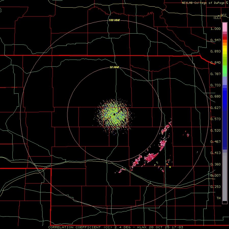Click the 0.467 value on color scale

coord(216,142)
